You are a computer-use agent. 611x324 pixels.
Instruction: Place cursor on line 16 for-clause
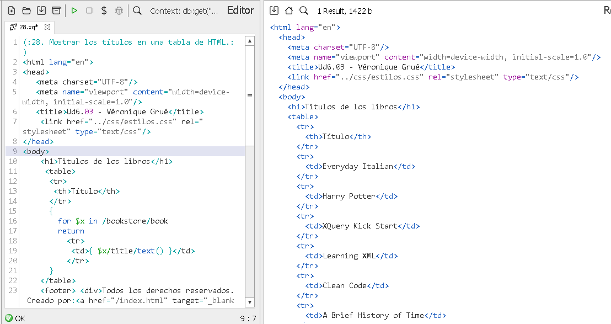112,221
